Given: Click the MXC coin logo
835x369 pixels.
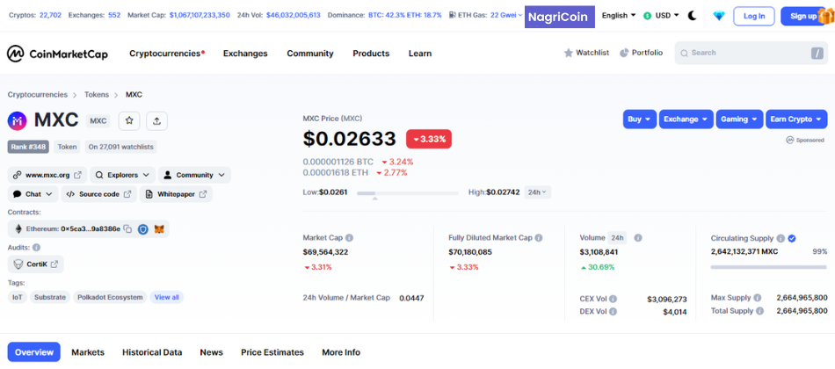Looking at the screenshot, I should point(17,121).
